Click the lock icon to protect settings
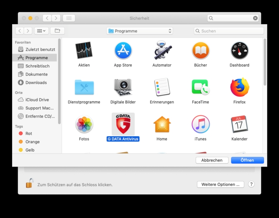This screenshot has width=279, height=218. pos(30,183)
